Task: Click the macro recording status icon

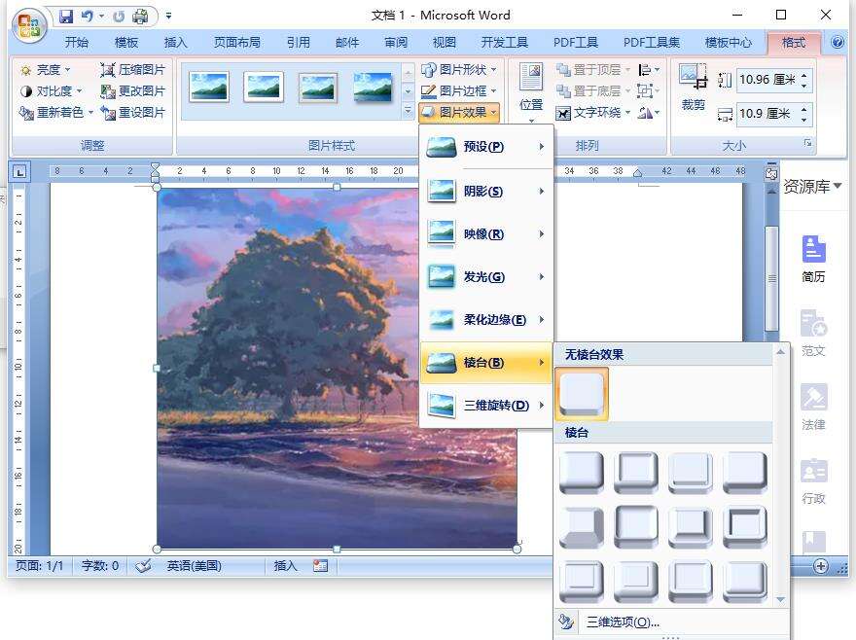Action: point(320,566)
